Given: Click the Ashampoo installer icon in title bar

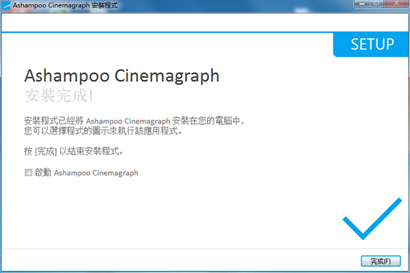Looking at the screenshot, I should 6,5.
